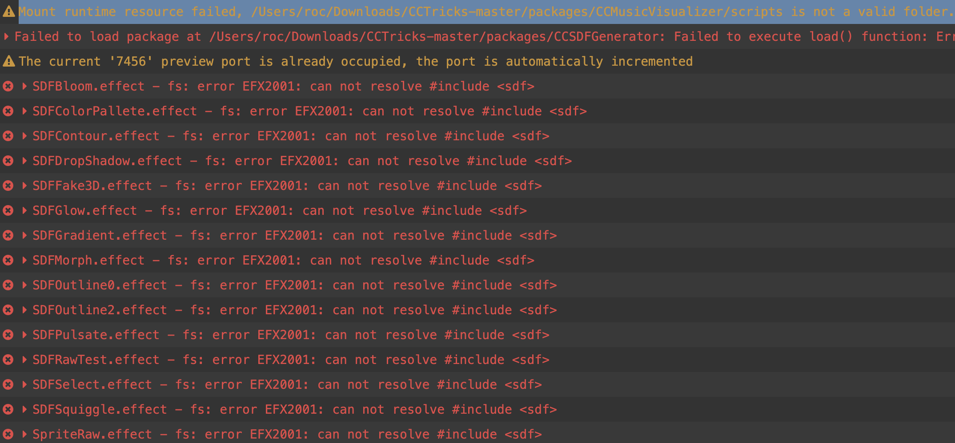Click the error icon on SDFOutline0.effect row
Screen dimensions: 955x443
(8, 285)
